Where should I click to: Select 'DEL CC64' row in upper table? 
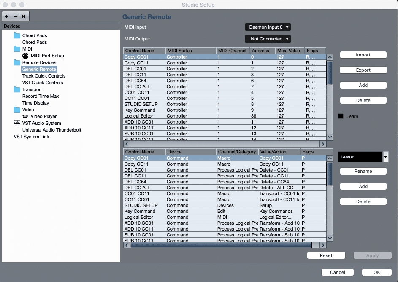click(x=225, y=81)
